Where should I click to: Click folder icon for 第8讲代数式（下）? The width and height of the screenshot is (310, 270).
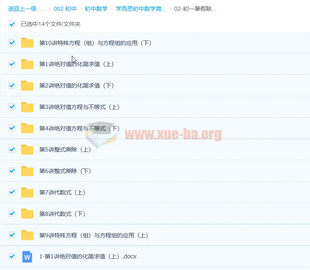27,213
